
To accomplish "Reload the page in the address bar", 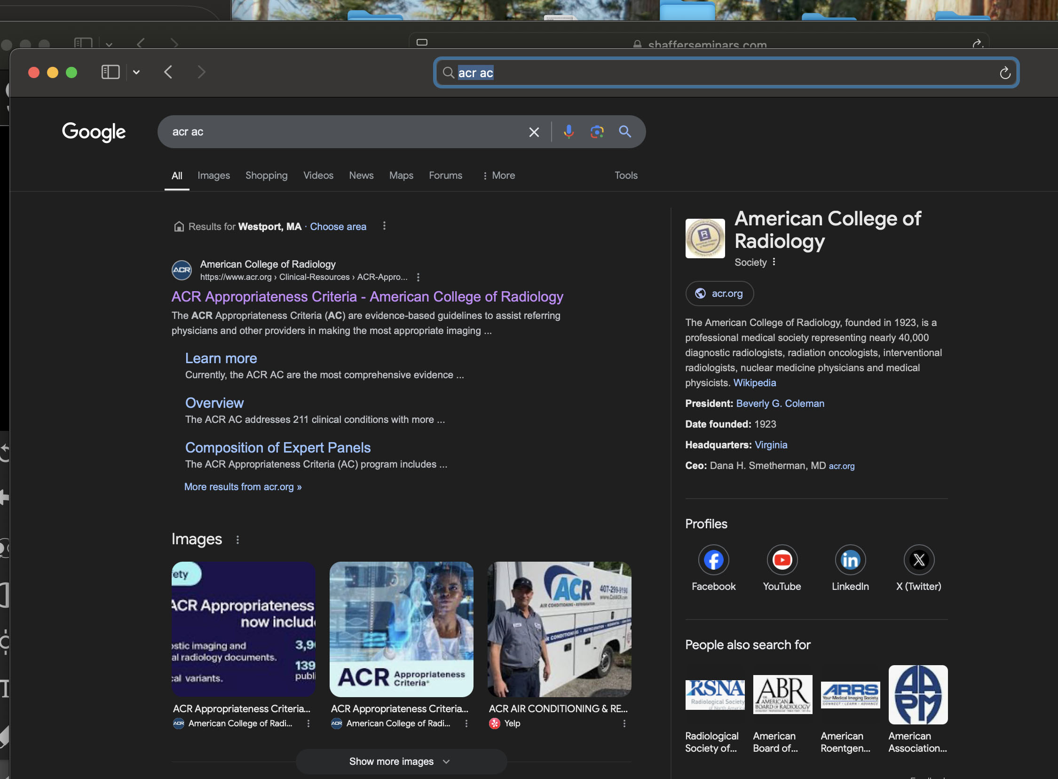I will 1005,72.
